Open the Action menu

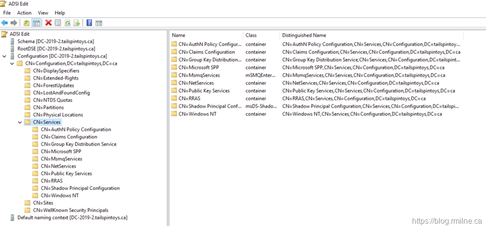(24, 13)
